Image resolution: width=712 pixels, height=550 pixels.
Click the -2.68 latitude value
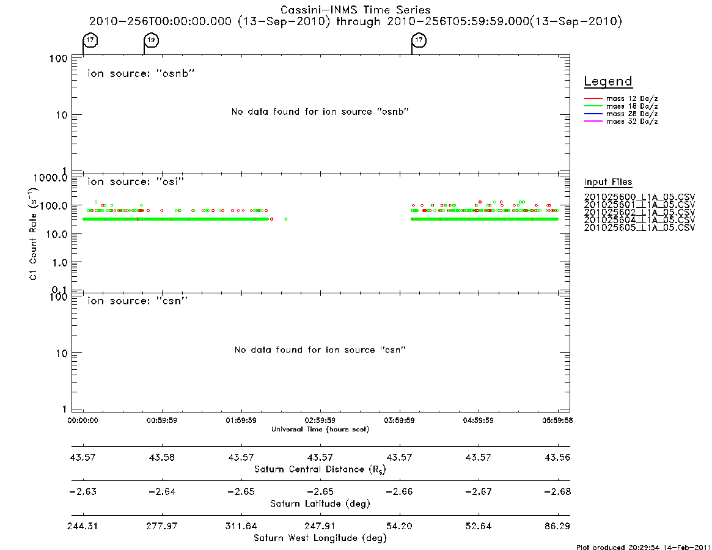557,492
